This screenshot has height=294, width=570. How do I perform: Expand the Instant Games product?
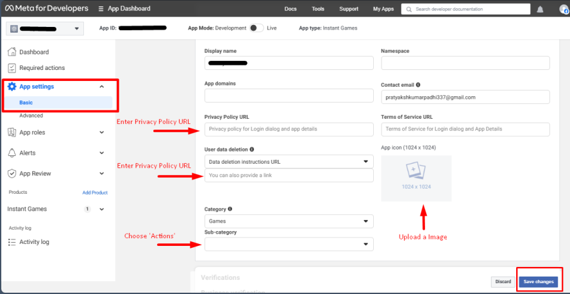coord(102,209)
